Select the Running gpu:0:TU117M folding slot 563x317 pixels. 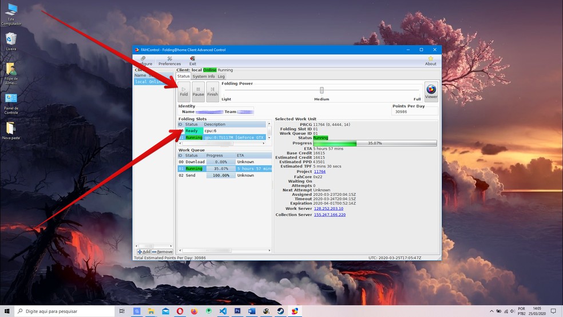222,137
